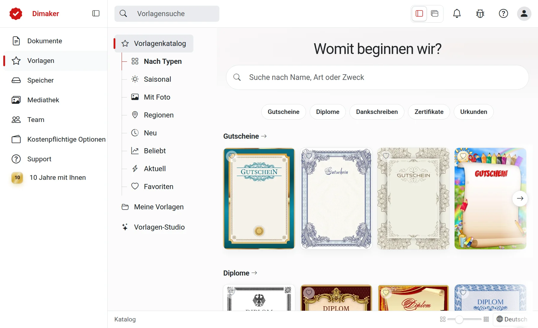Open the colorful pencils Gutschein template
The width and height of the screenshot is (538, 328).
(490, 199)
